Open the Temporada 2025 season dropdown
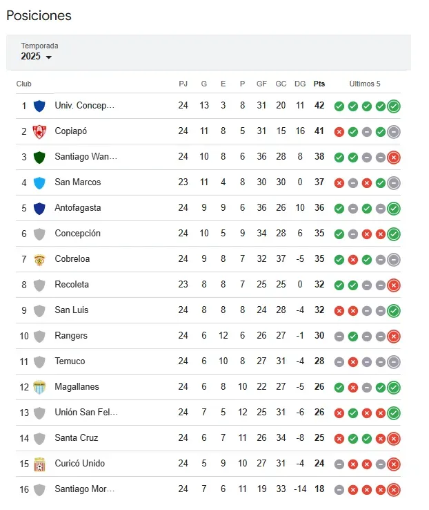 (37, 57)
